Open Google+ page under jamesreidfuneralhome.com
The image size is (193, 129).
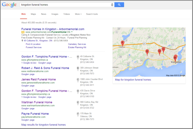[x=28, y=86]
